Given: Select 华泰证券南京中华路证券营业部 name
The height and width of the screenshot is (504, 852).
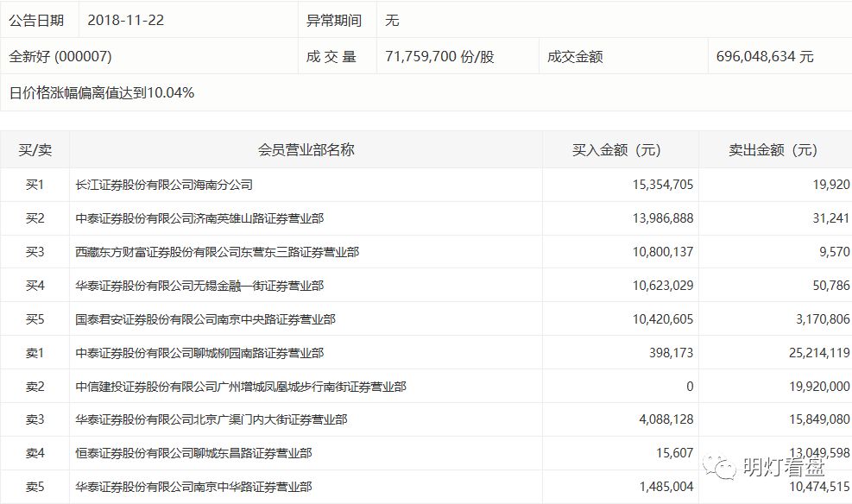Looking at the screenshot, I should tap(193, 487).
